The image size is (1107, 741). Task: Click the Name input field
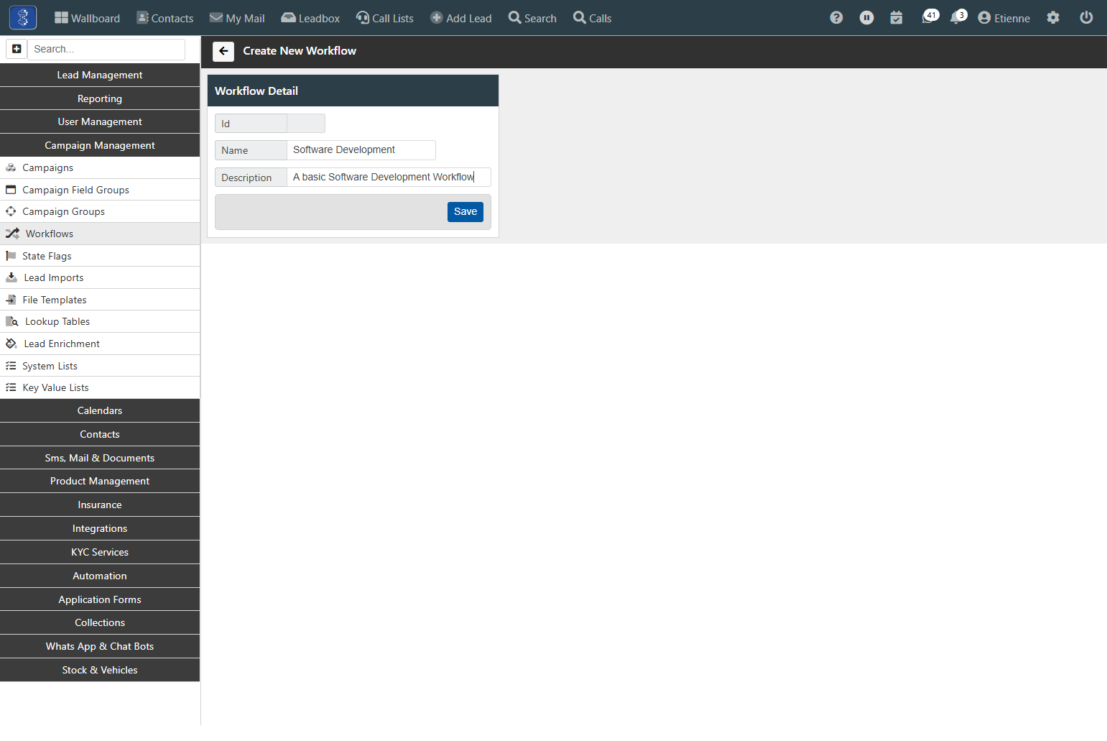pyautogui.click(x=361, y=150)
